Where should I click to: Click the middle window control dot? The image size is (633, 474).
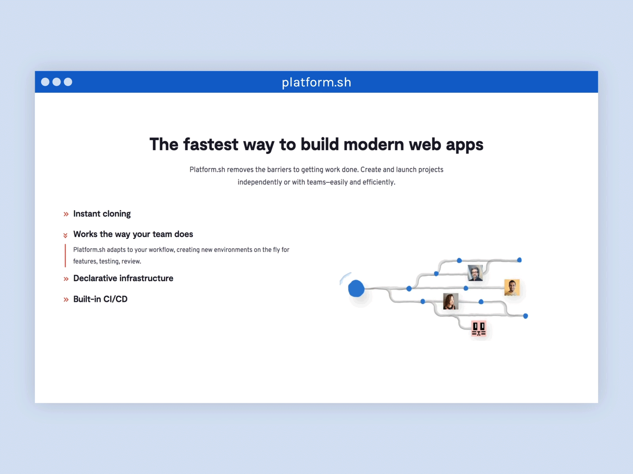[57, 82]
